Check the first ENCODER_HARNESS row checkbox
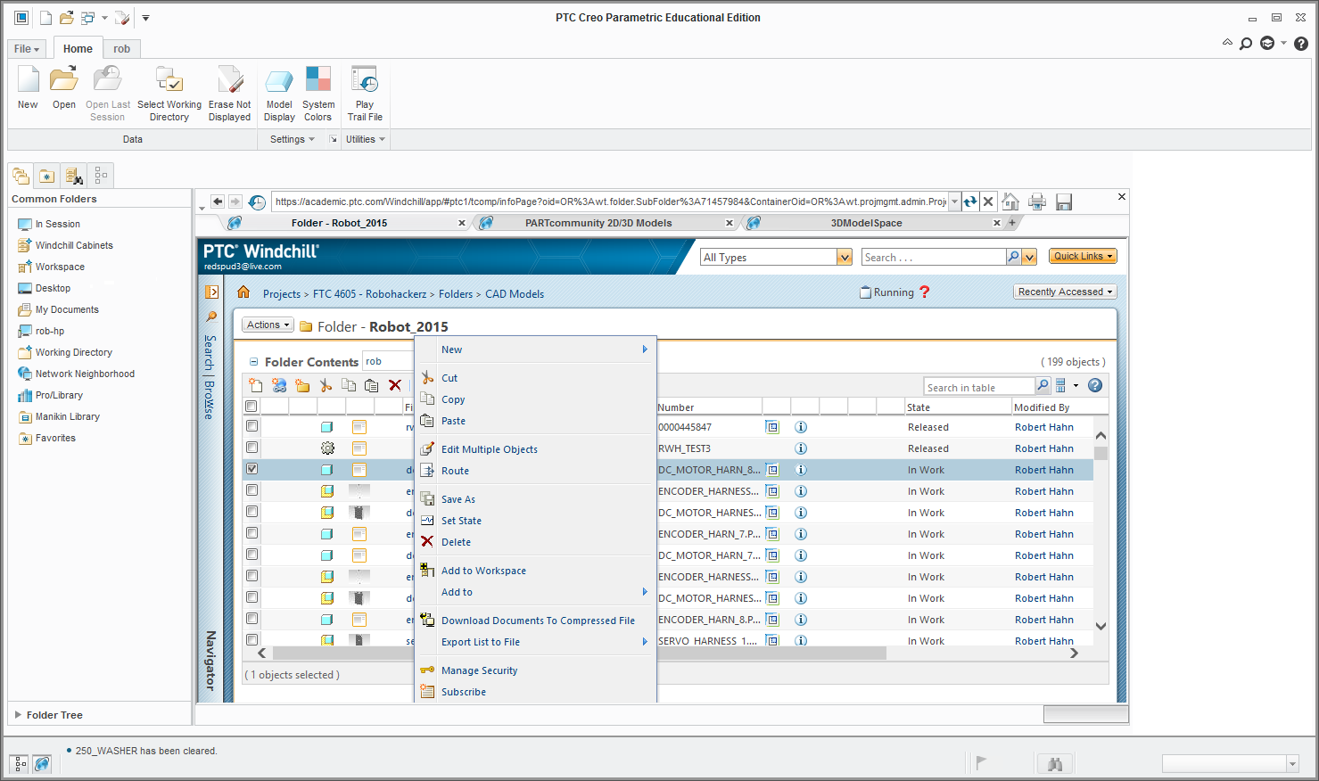The height and width of the screenshot is (781, 1319). (251, 490)
